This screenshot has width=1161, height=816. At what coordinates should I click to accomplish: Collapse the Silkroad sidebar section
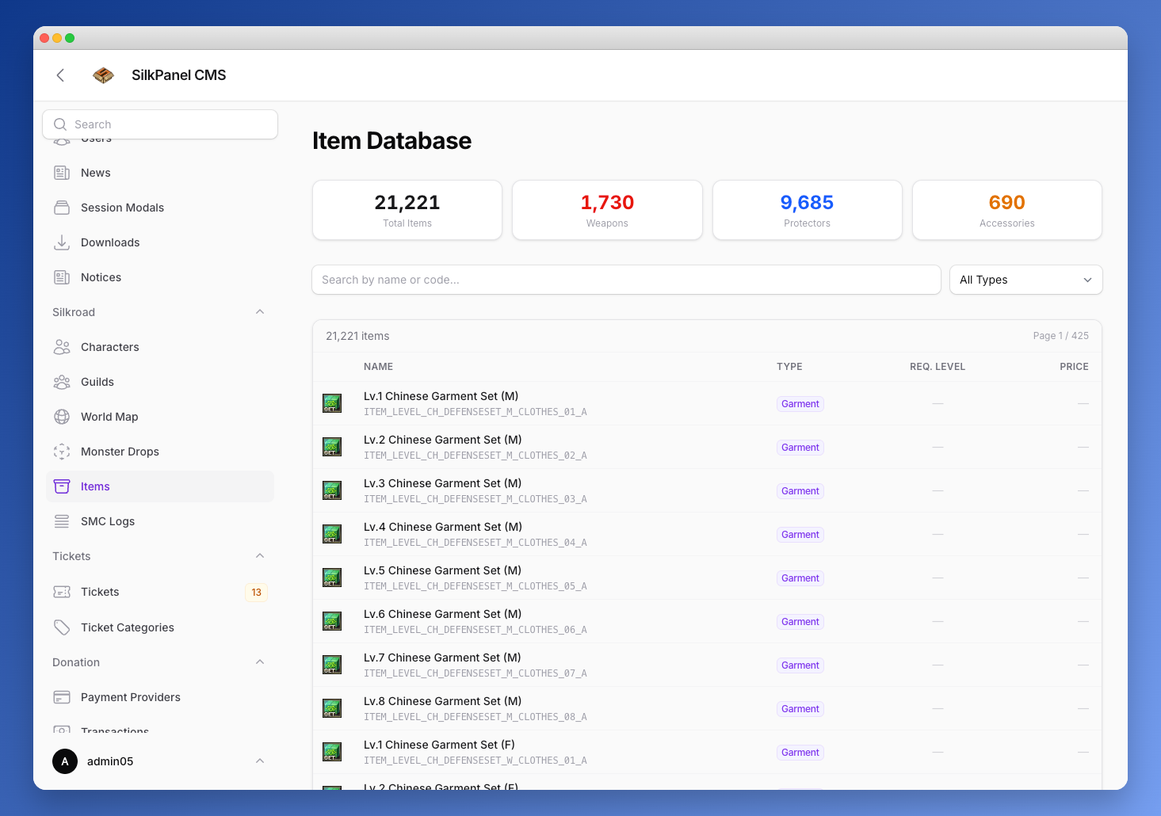(260, 312)
